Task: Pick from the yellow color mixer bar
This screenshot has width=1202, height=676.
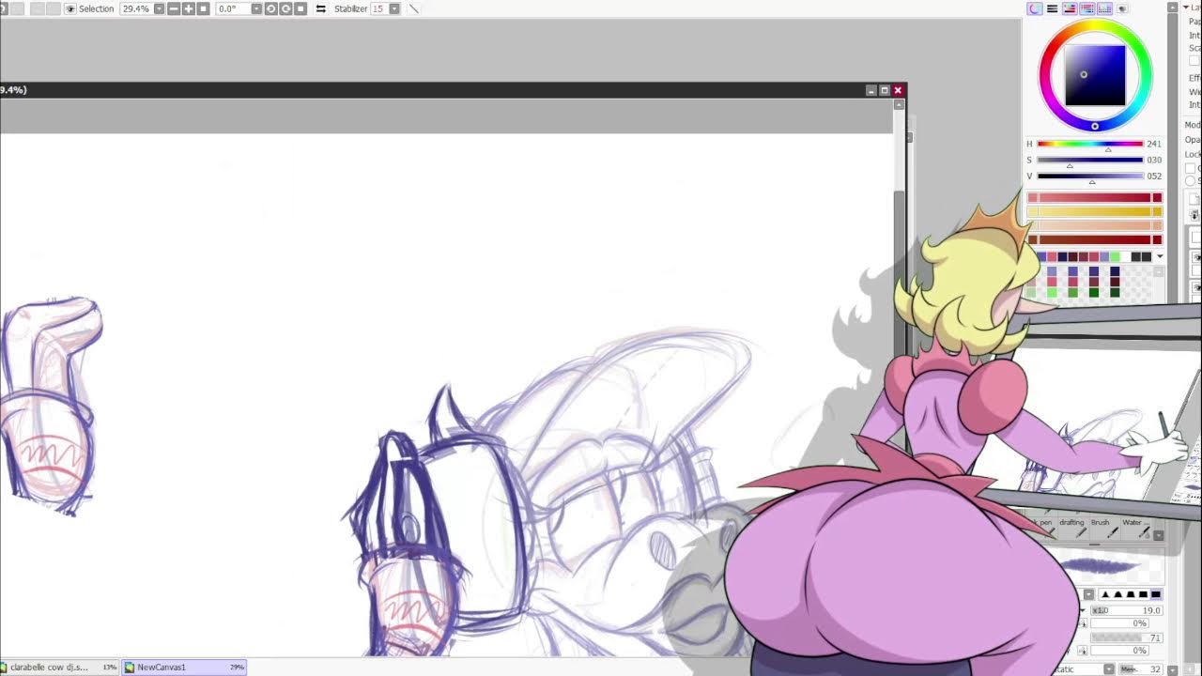Action: tap(1095, 211)
